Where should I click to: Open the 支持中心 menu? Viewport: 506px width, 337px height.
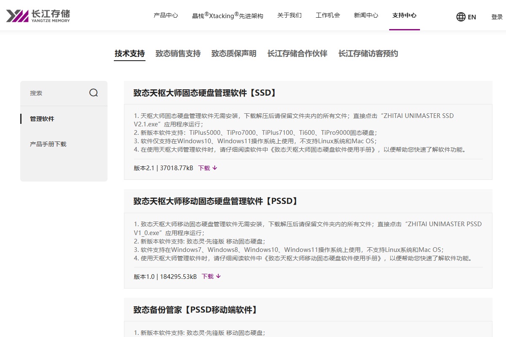click(404, 15)
